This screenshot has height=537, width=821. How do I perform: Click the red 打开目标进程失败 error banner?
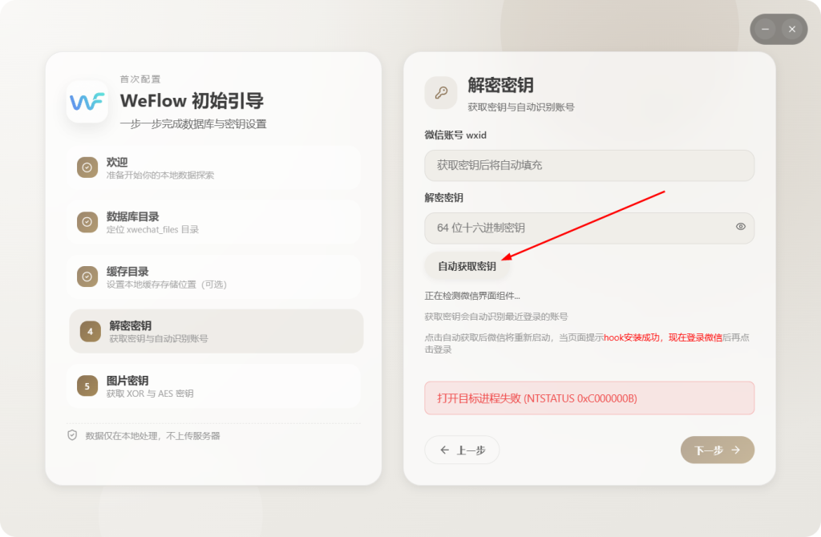(x=588, y=398)
